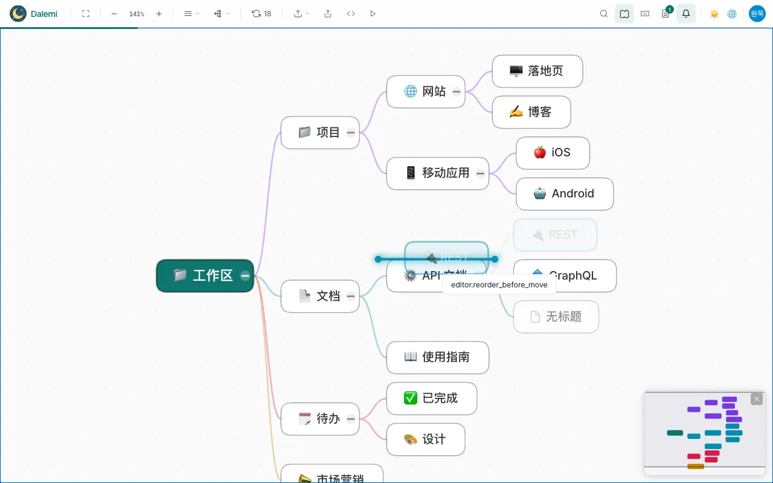Select the 无标题 node

click(556, 316)
